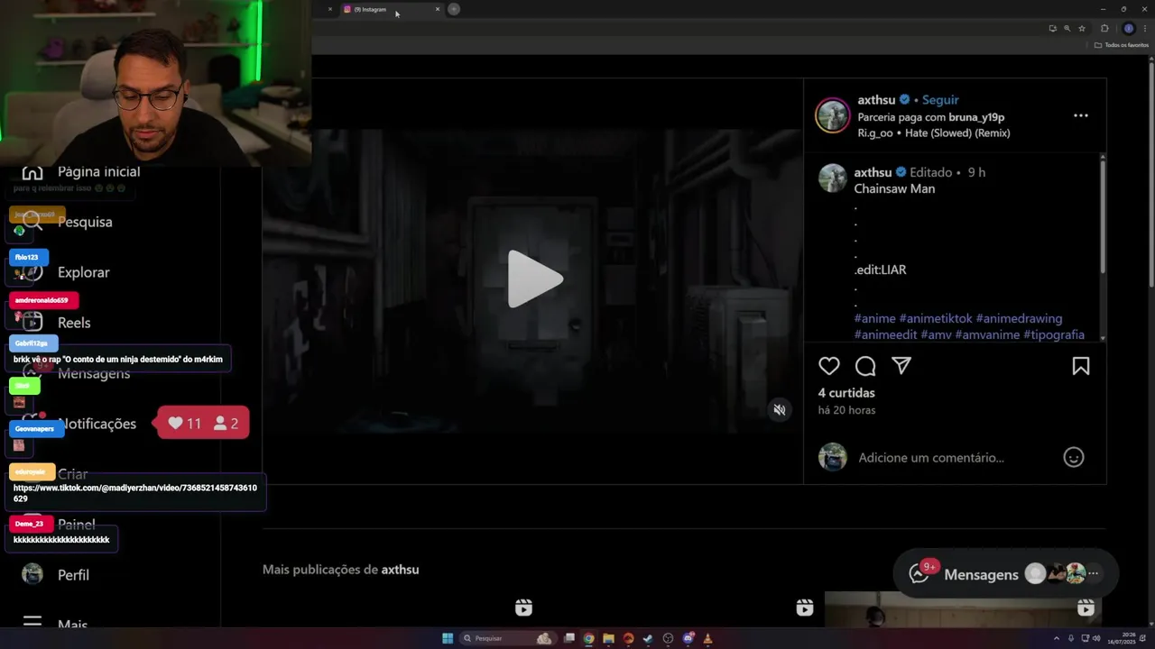Like the post with the heart icon

(x=829, y=366)
